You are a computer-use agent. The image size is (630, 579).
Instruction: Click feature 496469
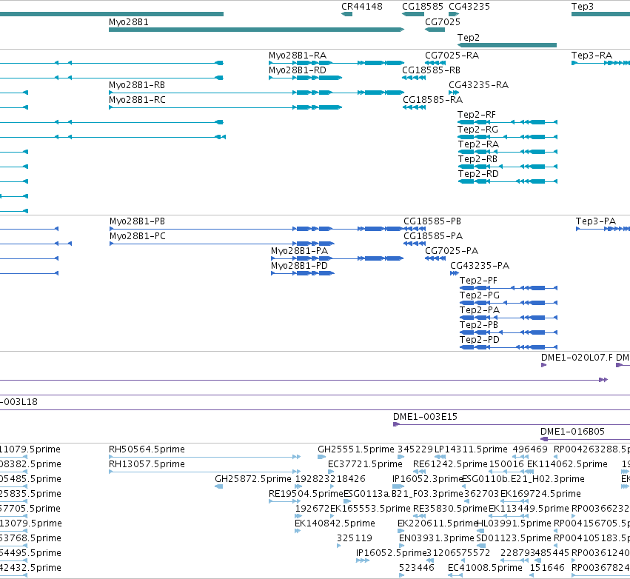tap(520, 456)
